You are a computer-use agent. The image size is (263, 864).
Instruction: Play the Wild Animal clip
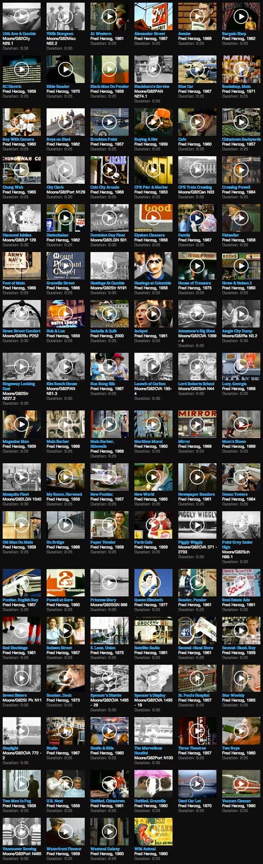click(153, 831)
